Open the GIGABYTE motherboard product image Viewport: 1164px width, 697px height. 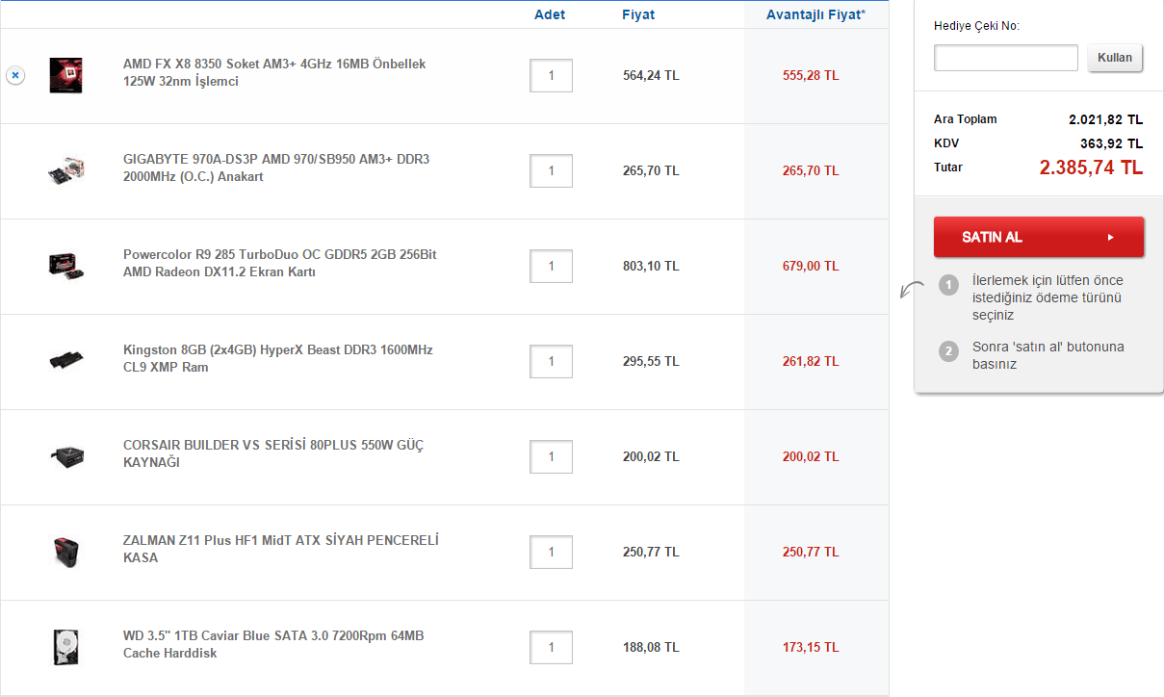(x=66, y=170)
